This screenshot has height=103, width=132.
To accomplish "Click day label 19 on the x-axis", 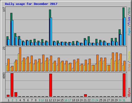I will (77, 100).
